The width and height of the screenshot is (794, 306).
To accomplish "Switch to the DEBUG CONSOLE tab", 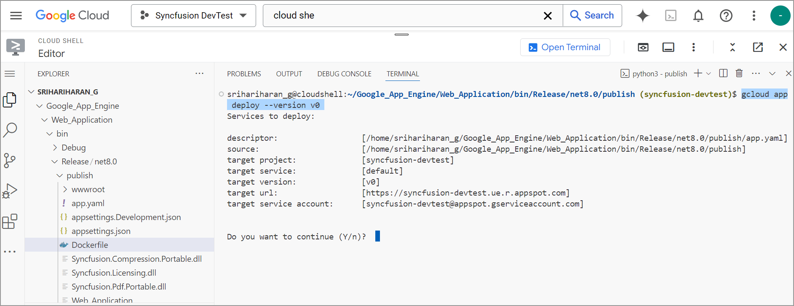I will [x=344, y=74].
